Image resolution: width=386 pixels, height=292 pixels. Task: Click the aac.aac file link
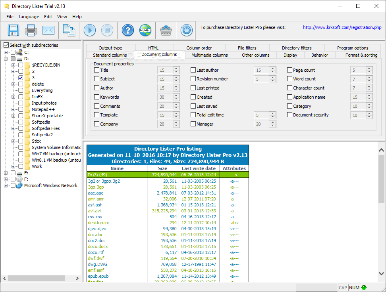(x=96, y=193)
